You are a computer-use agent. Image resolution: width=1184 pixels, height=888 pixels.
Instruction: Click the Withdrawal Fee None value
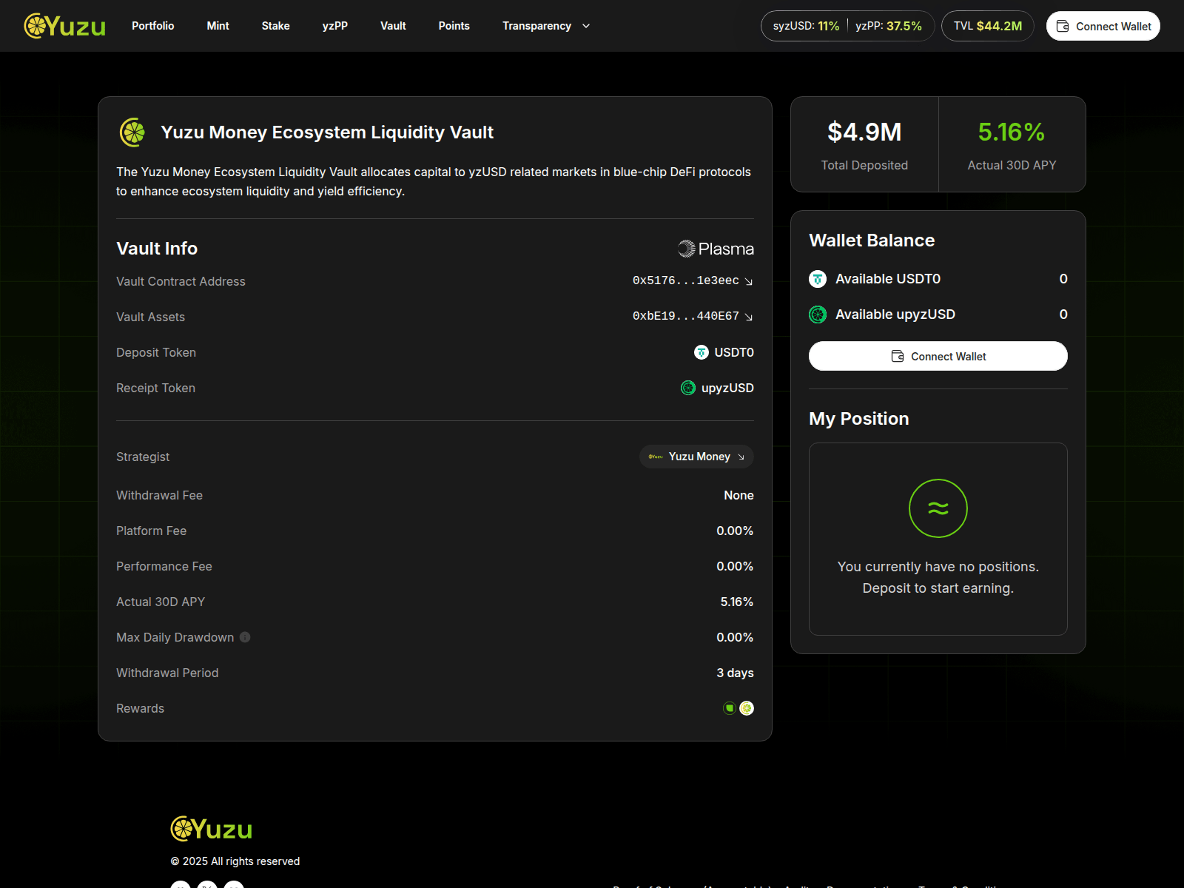tap(739, 495)
